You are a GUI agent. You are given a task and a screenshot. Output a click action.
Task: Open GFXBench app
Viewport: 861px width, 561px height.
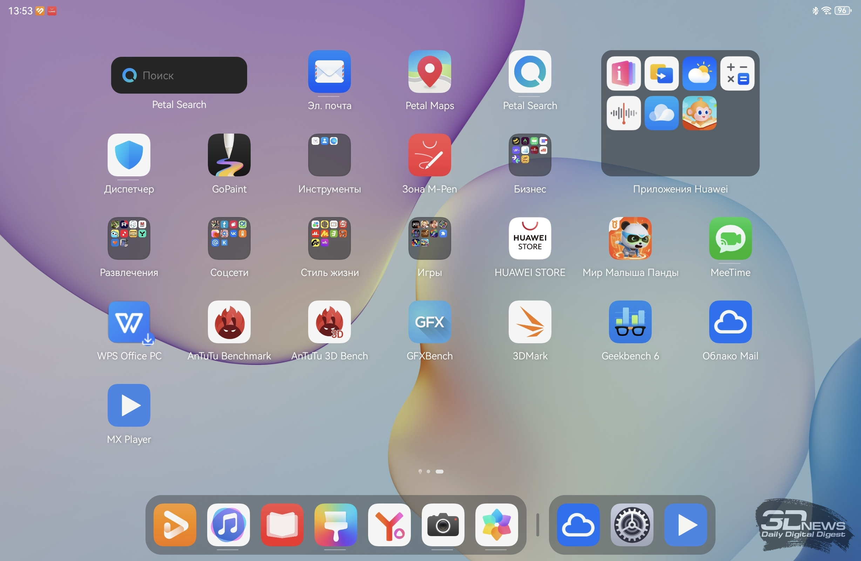point(429,322)
